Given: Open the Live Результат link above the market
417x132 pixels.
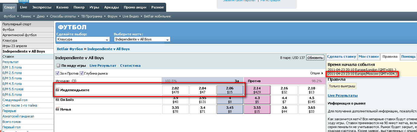Looking at the screenshot, I should point(103,66).
